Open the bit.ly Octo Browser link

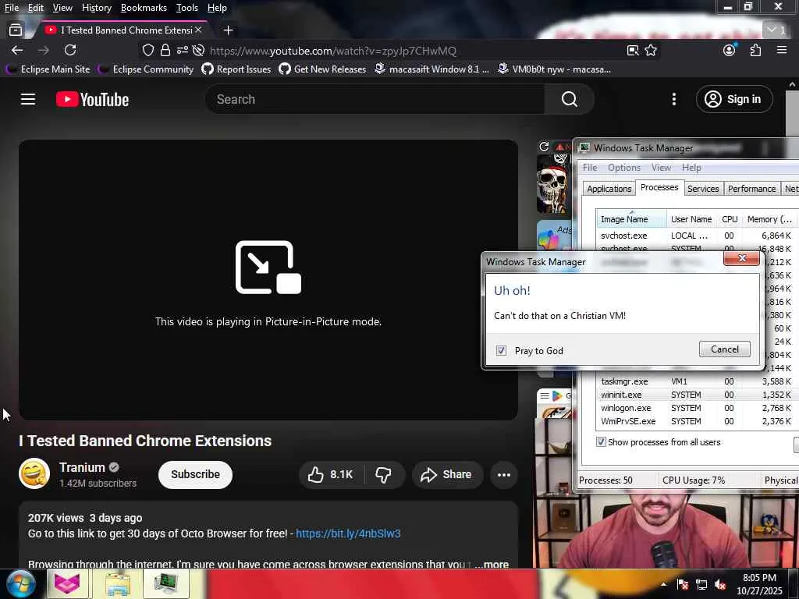pos(348,533)
